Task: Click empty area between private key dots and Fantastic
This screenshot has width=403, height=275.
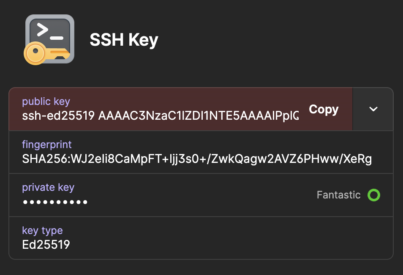Action: [x=199, y=199]
